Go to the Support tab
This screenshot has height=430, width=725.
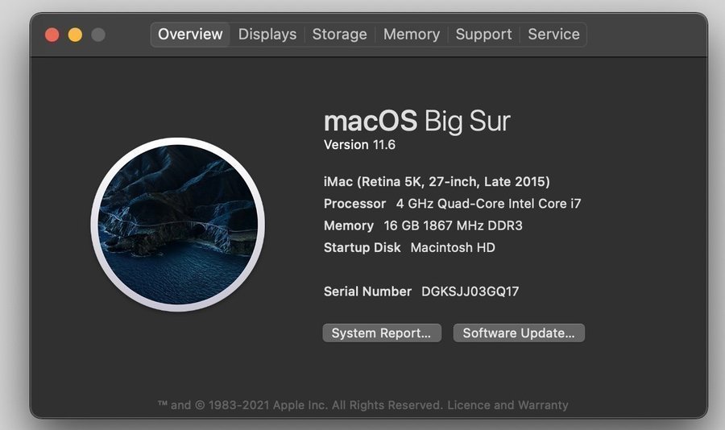click(483, 35)
